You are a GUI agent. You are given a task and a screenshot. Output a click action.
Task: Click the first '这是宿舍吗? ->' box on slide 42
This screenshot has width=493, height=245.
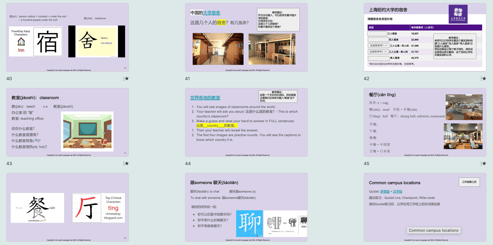point(378,46)
